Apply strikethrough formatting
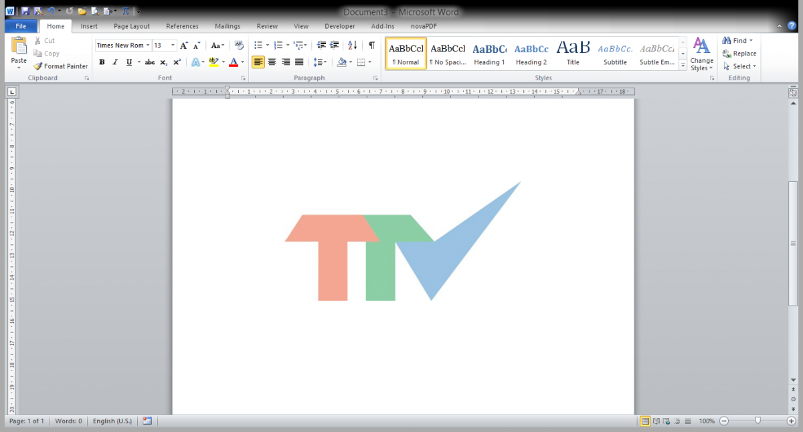This screenshot has width=803, height=432. [x=150, y=62]
